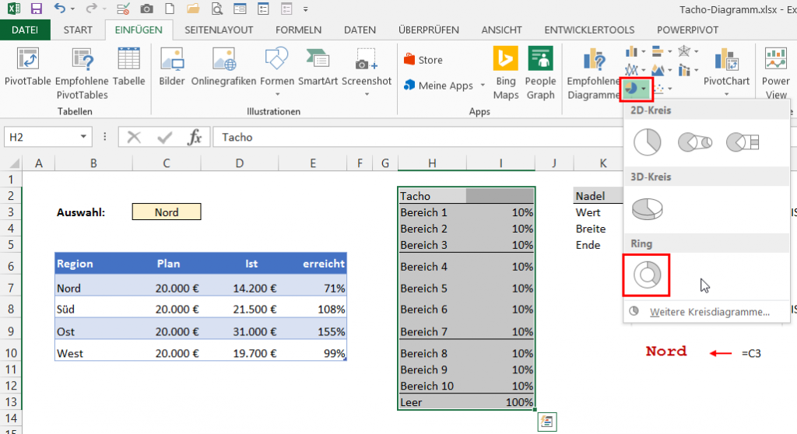Expand the Screenshot dropdown menu
The image size is (797, 434).
coord(367,95)
